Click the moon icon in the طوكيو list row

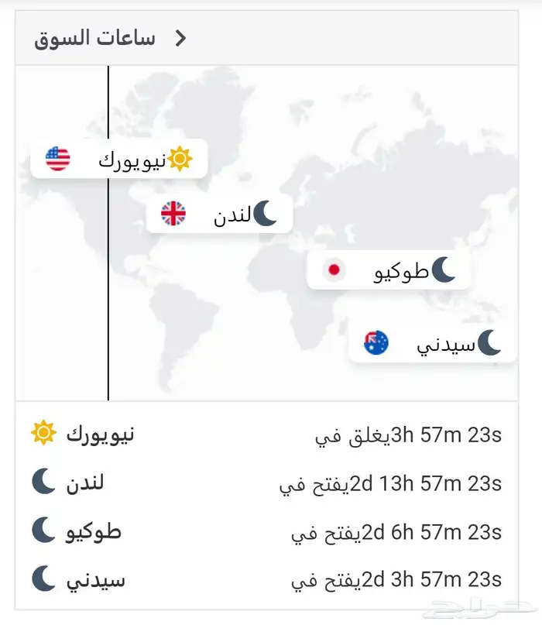[x=43, y=531]
